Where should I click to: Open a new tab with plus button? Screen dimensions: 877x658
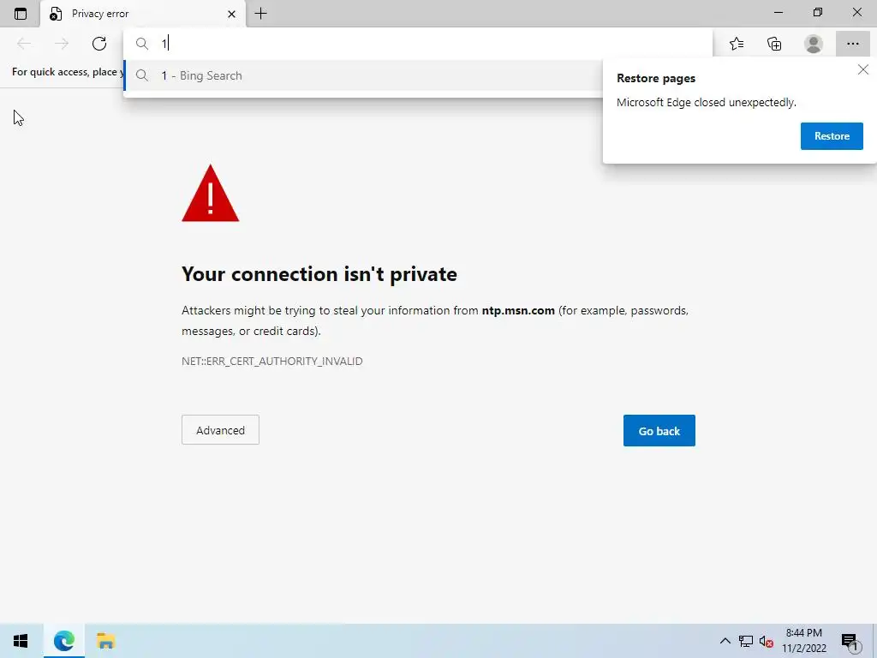click(x=260, y=14)
